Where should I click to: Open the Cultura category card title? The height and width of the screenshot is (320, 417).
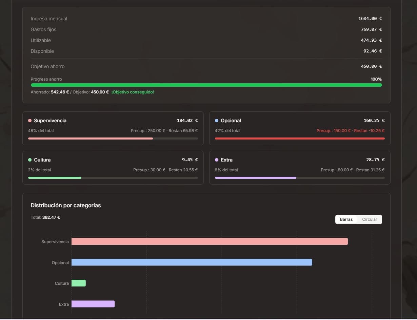[x=42, y=160]
